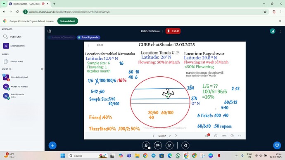Go to previous slide arrow

pos(154,136)
